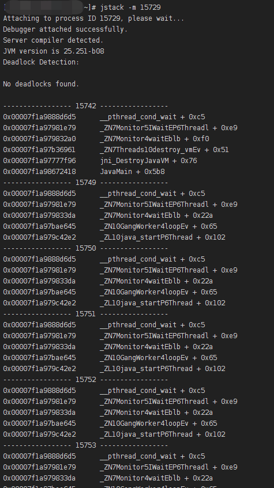274x488 pixels.
Task: Click the 'JVM version is 25.251-b08' line
Action: click(x=54, y=51)
